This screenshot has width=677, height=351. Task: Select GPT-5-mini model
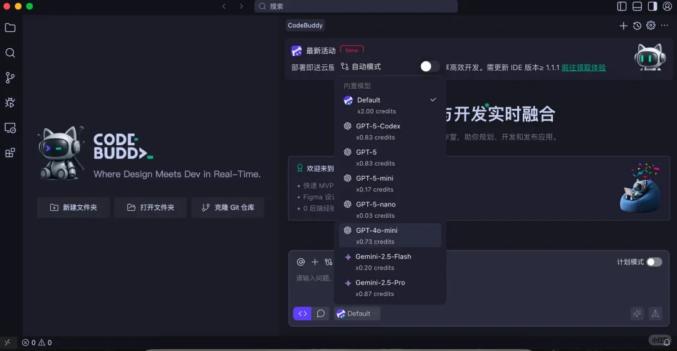click(x=390, y=184)
